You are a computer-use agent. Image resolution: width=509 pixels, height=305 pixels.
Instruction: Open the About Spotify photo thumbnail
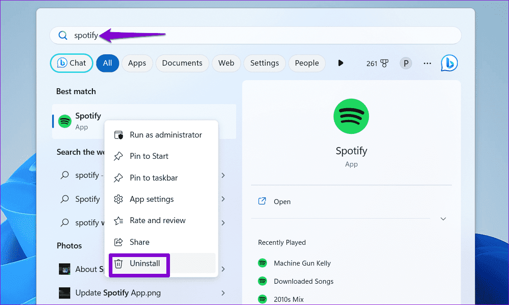65,269
